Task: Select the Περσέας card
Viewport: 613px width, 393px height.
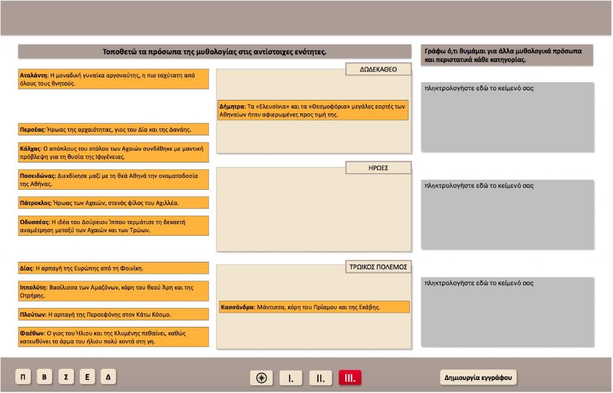Action: [113, 129]
